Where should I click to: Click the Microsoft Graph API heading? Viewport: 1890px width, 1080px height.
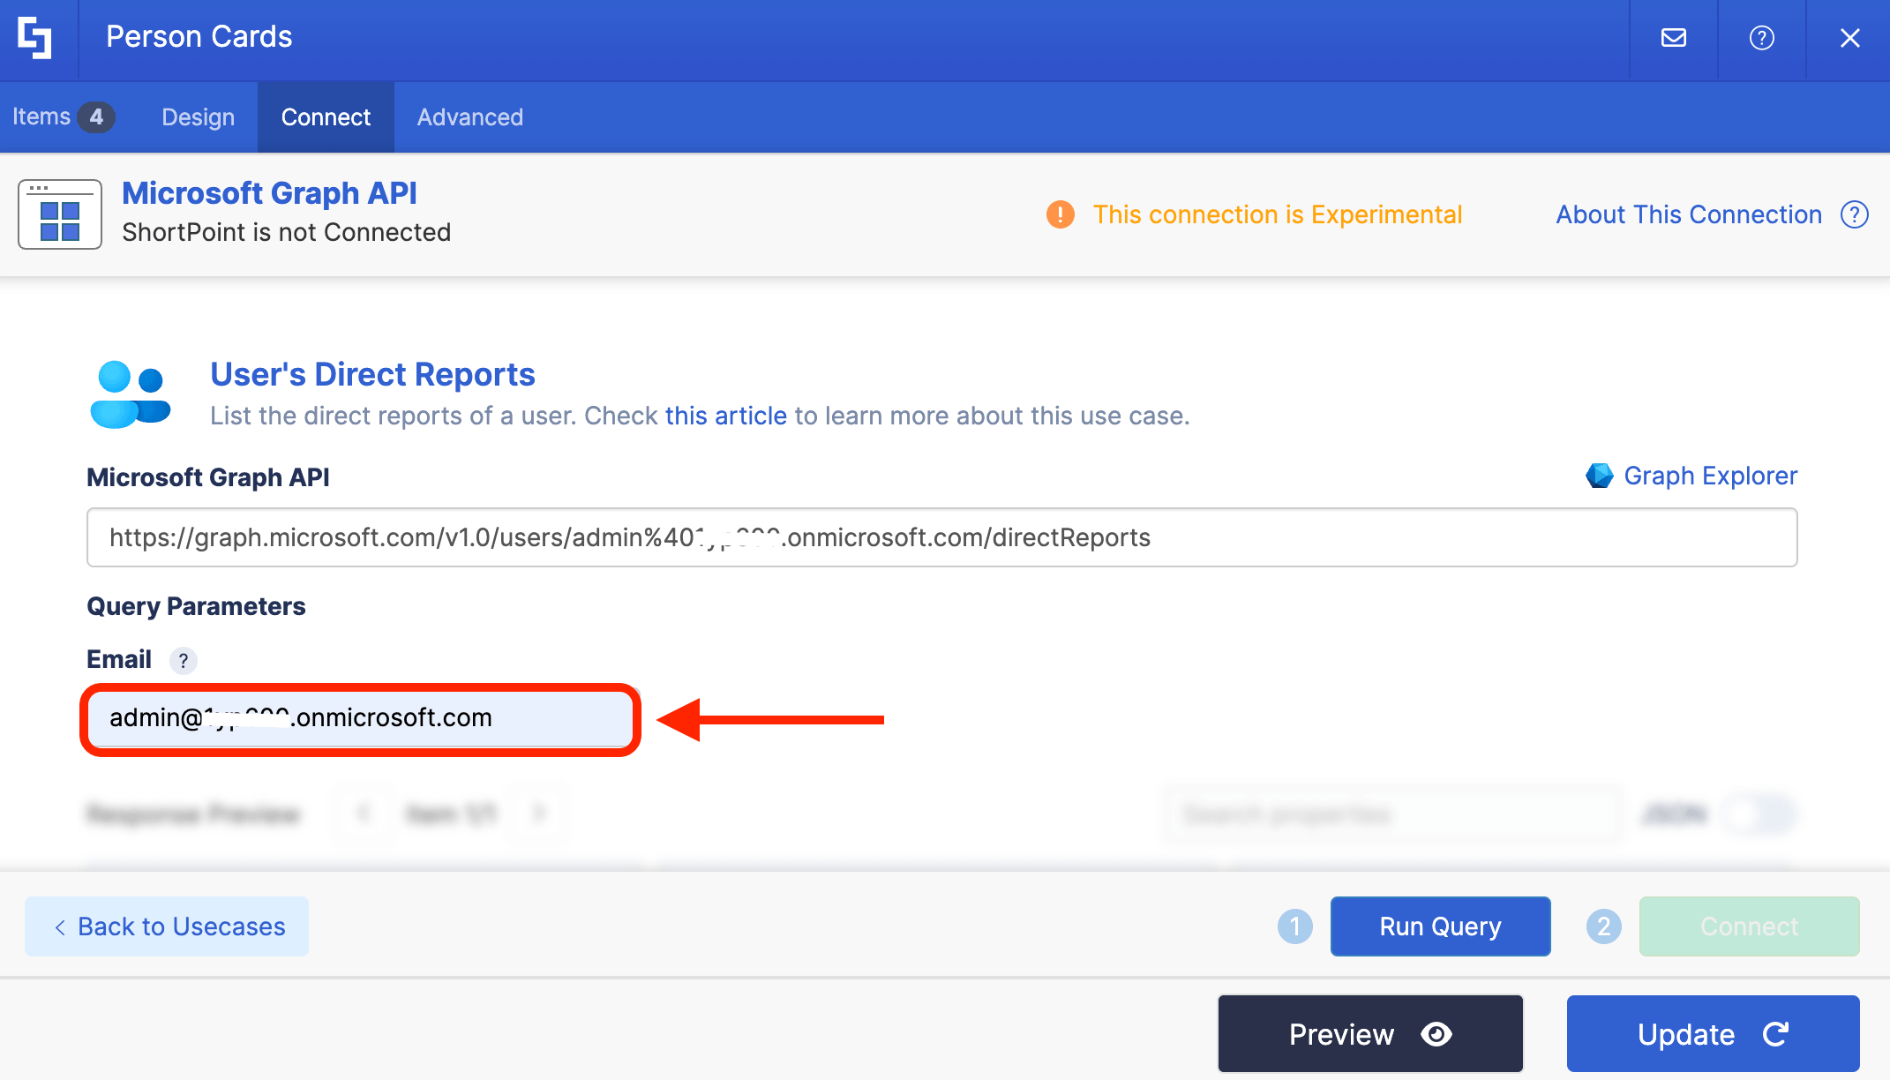269,193
